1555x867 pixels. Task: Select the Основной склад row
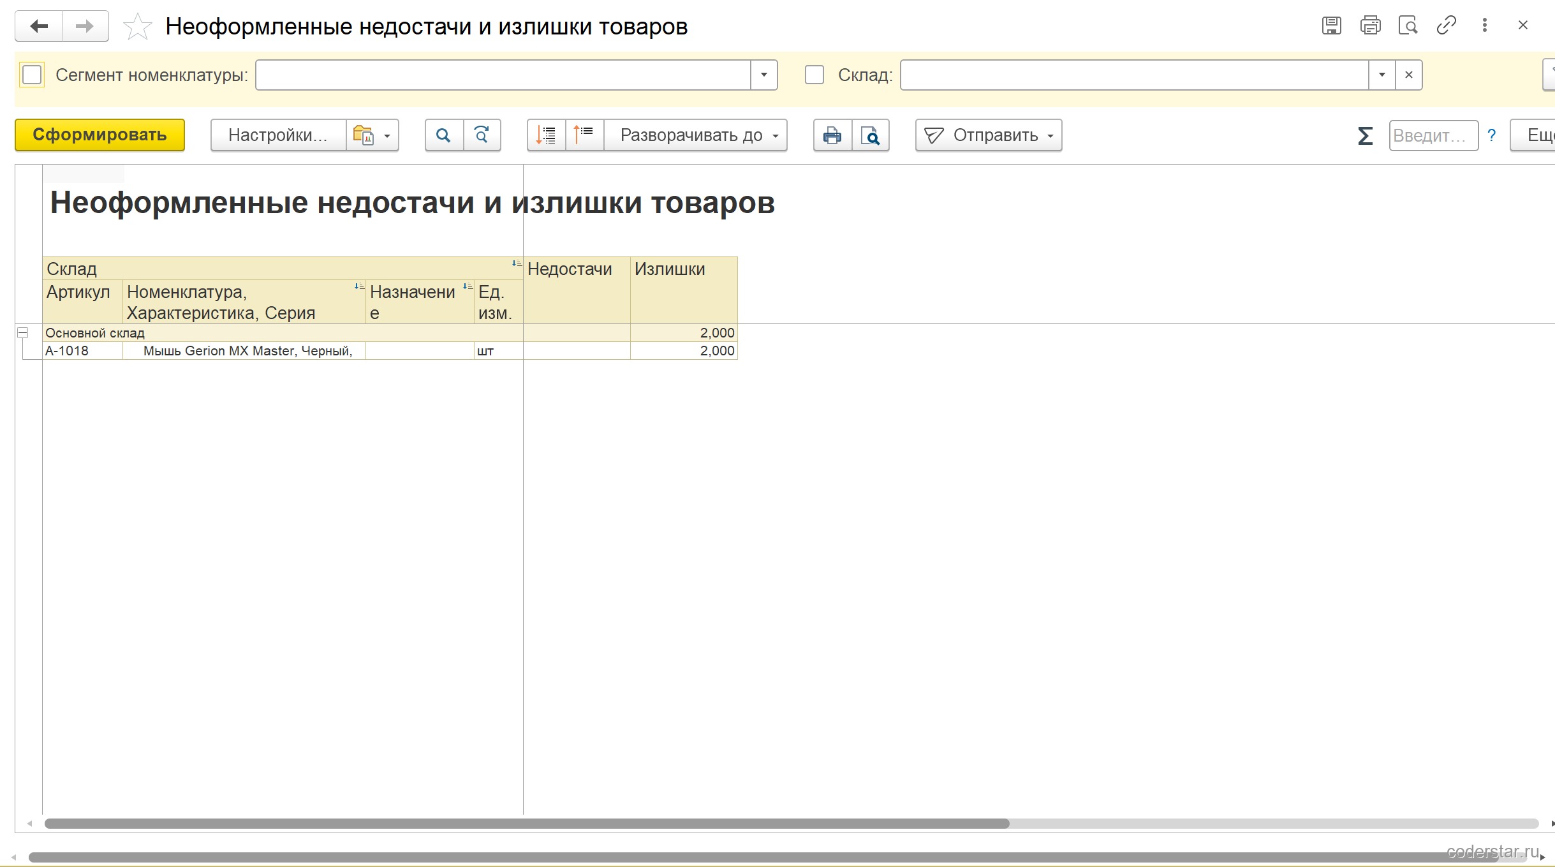point(390,332)
